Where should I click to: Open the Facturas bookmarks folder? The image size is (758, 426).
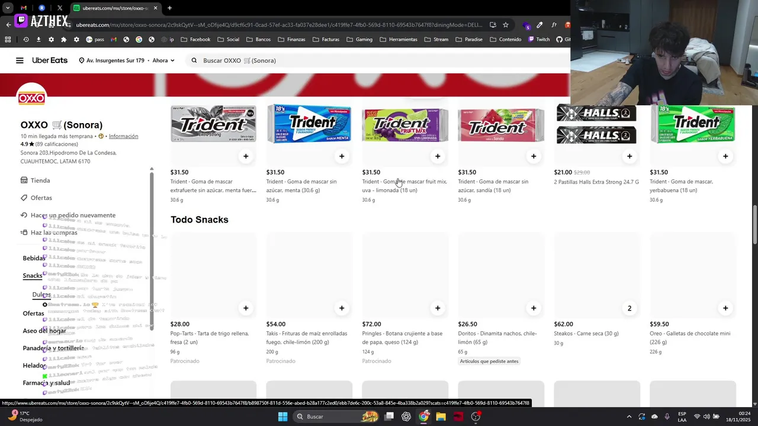pos(326,40)
